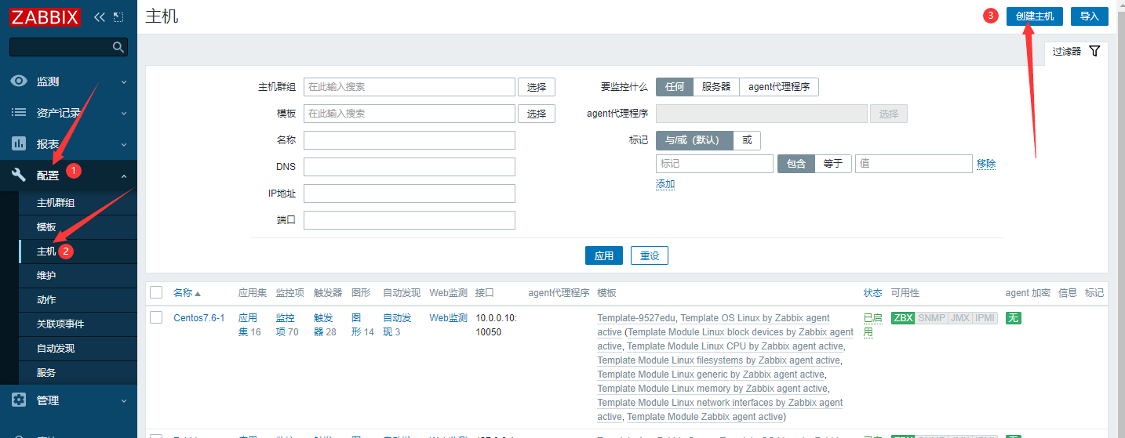
Task: Click the sidebar kiosk mode icon
Action: [118, 16]
